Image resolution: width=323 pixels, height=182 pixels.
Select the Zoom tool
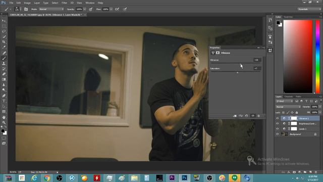4,122
